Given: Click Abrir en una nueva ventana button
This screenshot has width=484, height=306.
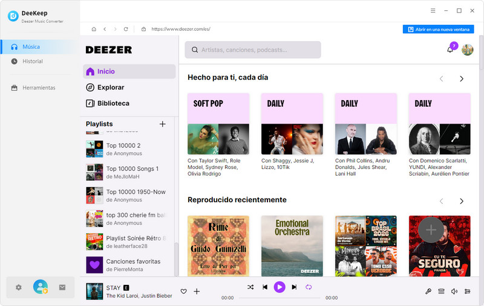Looking at the screenshot, I should click(x=438, y=29).
